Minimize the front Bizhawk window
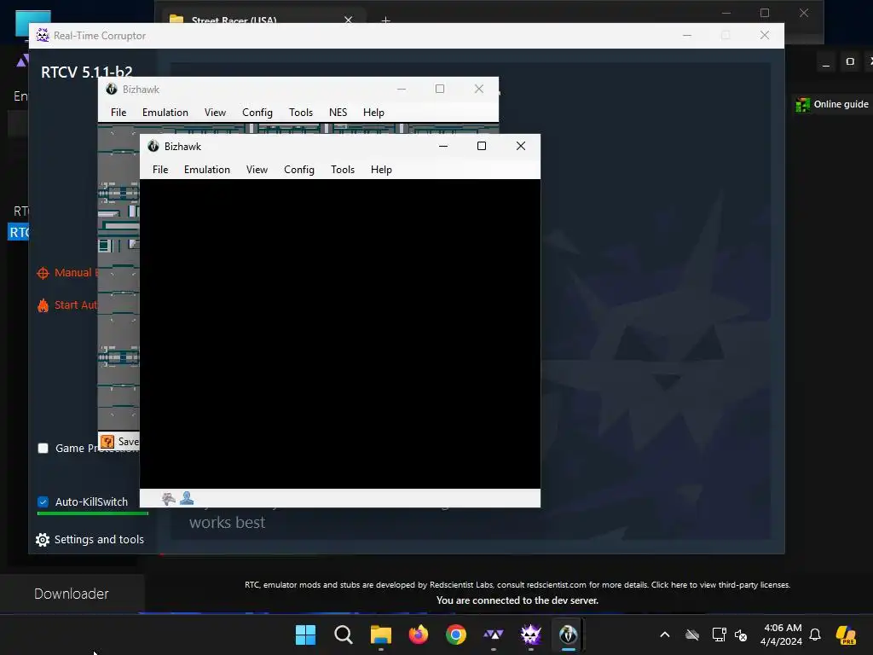 [x=443, y=146]
